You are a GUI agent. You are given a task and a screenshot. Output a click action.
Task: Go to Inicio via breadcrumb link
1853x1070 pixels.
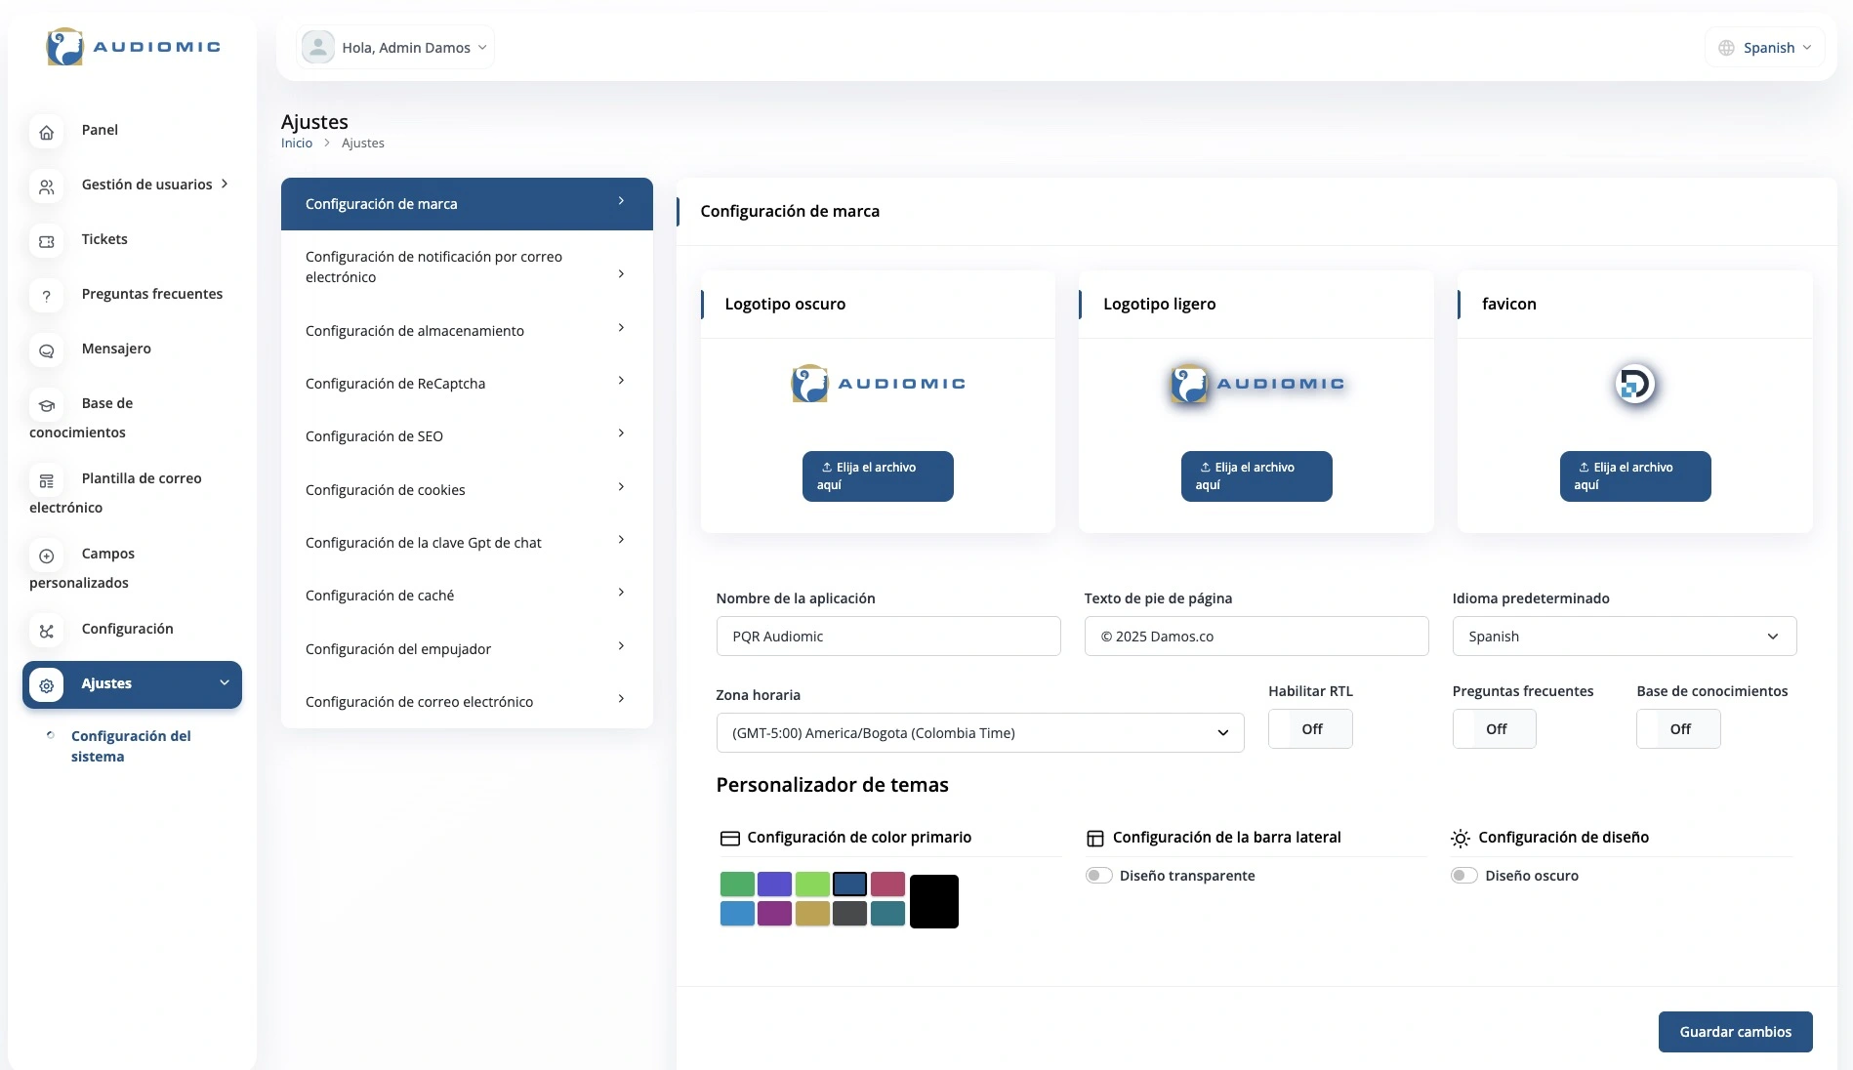tap(297, 144)
